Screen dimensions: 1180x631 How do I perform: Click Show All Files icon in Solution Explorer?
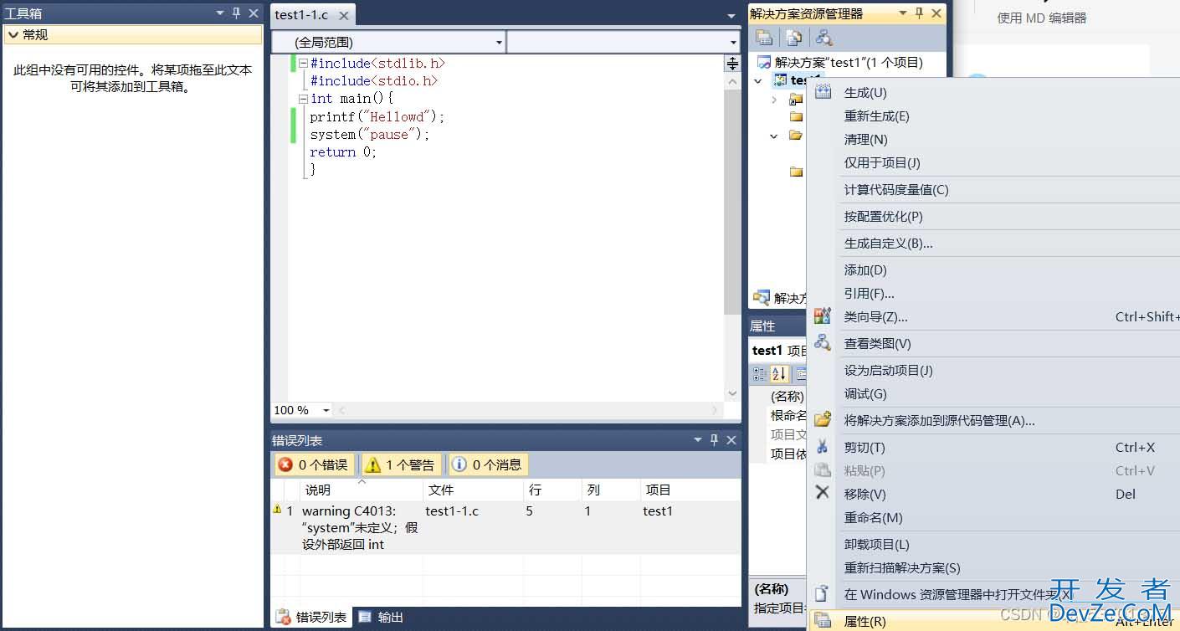pyautogui.click(x=793, y=38)
